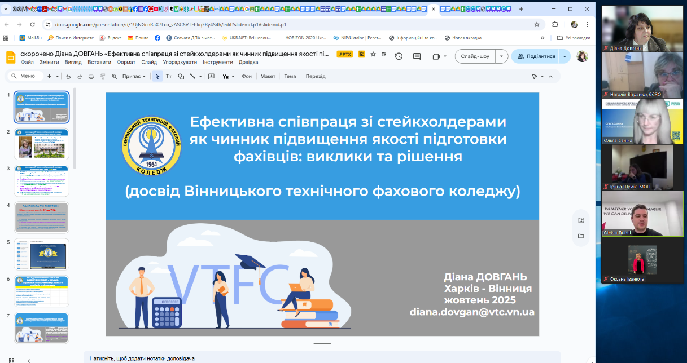Click the Поділитися button
The height and width of the screenshot is (363, 687).
click(536, 56)
